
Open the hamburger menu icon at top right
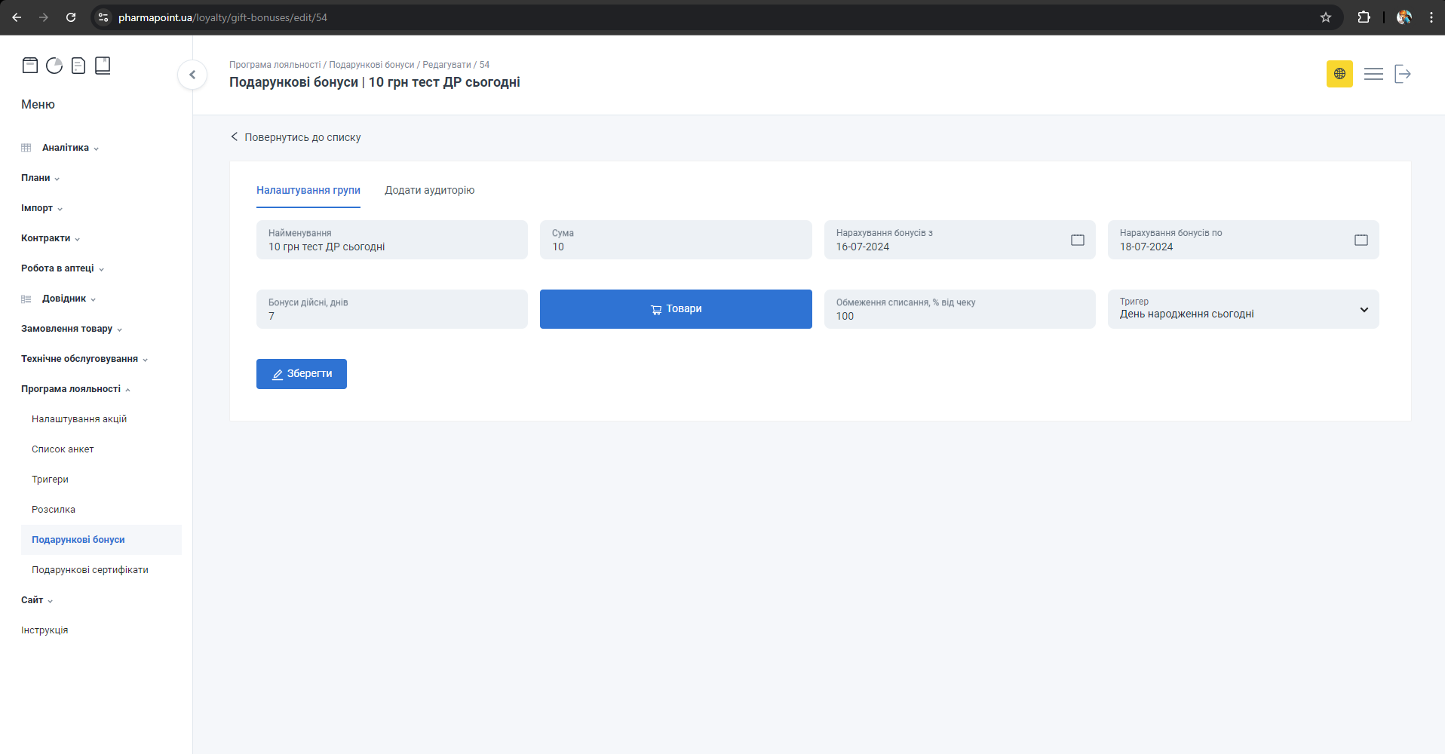coord(1373,74)
